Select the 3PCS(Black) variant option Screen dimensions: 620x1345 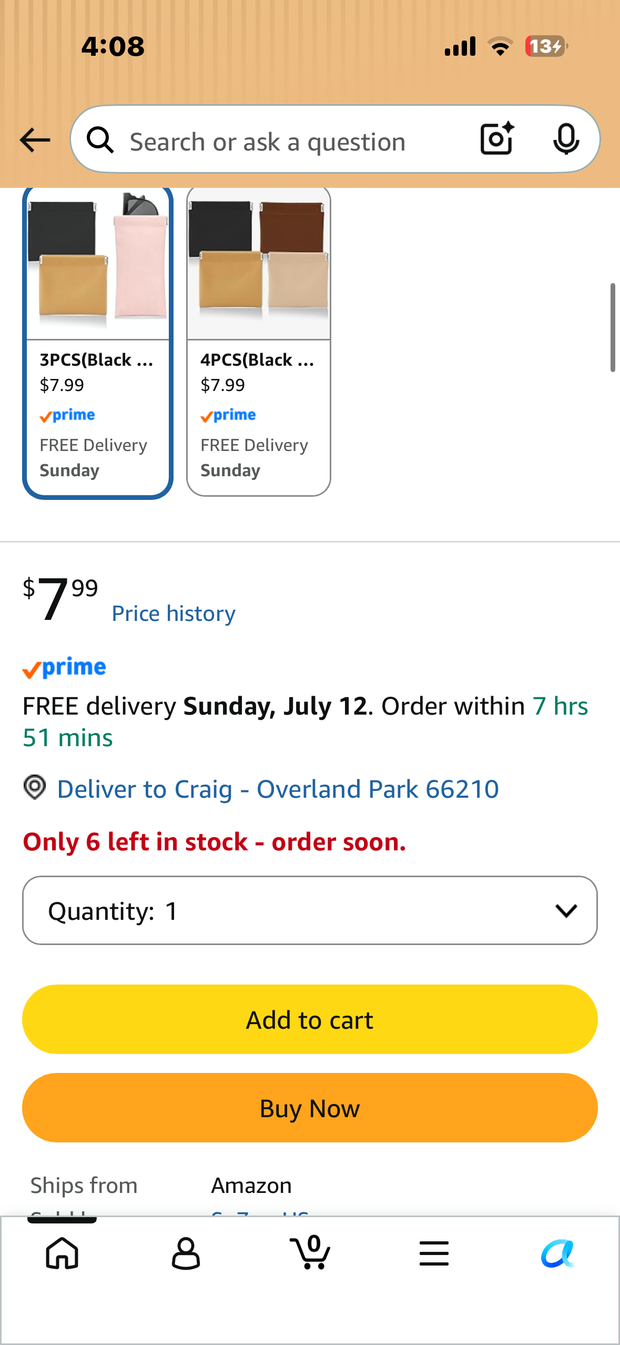98,341
